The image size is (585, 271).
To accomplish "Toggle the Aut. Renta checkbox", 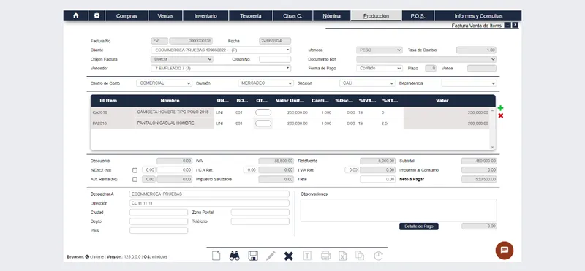I will 135,179.
